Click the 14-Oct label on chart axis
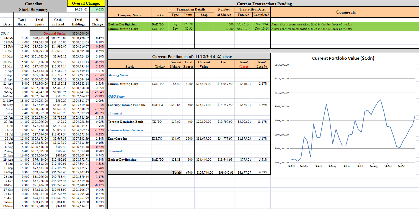 click(x=402, y=166)
